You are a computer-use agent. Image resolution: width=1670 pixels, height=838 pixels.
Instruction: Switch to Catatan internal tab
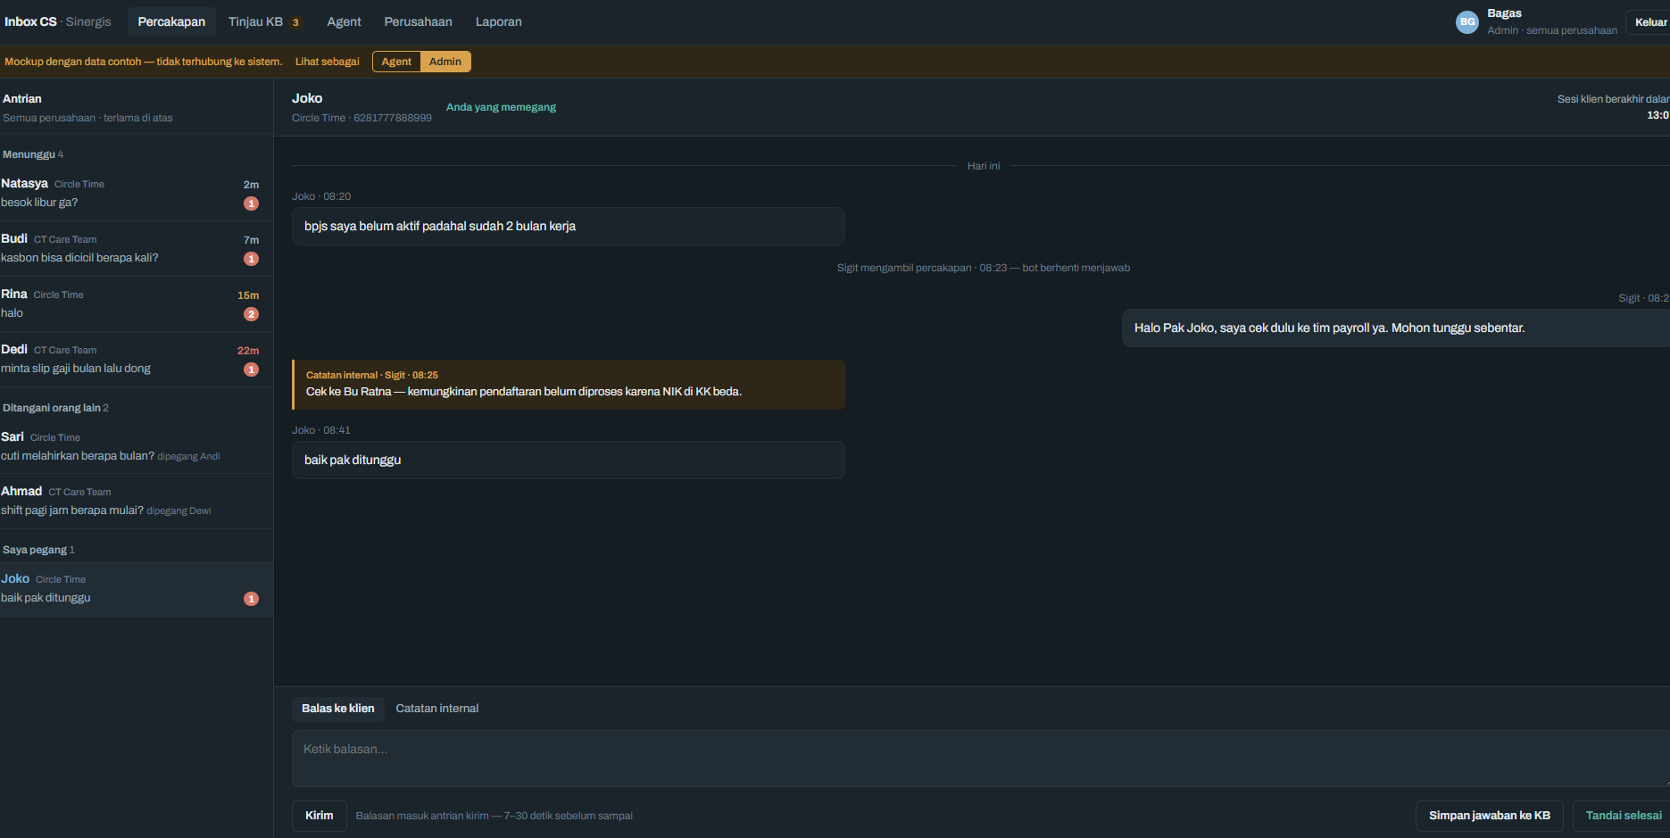click(437, 709)
